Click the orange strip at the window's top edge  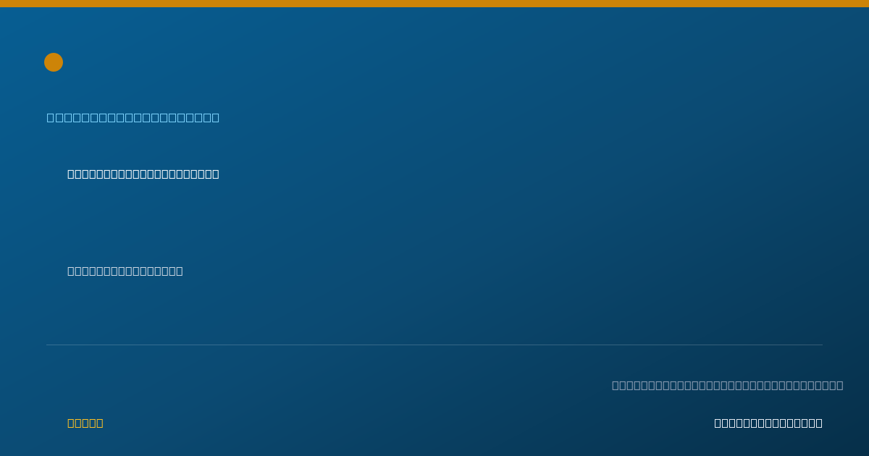point(434,4)
